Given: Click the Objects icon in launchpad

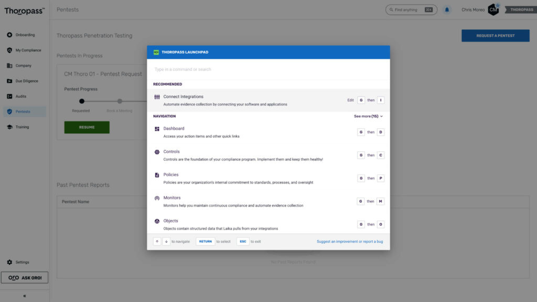Looking at the screenshot, I should pos(157,221).
